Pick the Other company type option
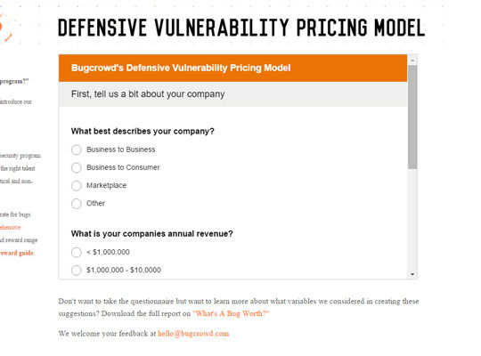Screen dimensions: 481x356 (77, 203)
